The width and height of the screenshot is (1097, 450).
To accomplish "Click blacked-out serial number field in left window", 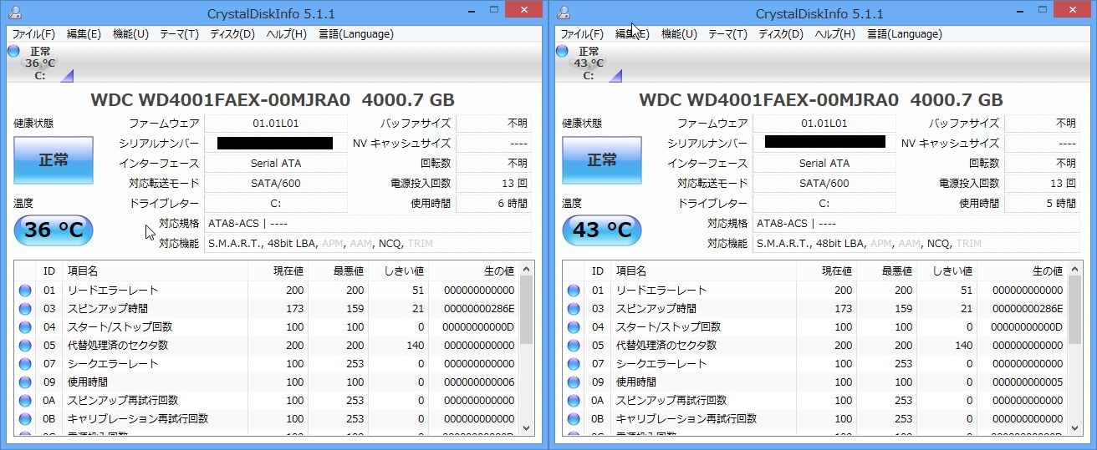I will (275, 143).
